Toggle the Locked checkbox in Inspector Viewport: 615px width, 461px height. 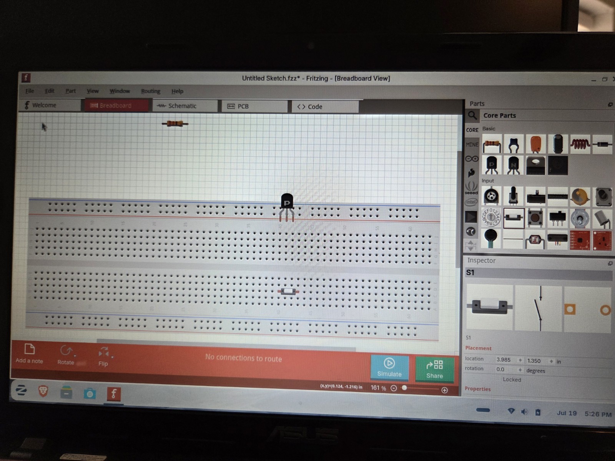(512, 380)
